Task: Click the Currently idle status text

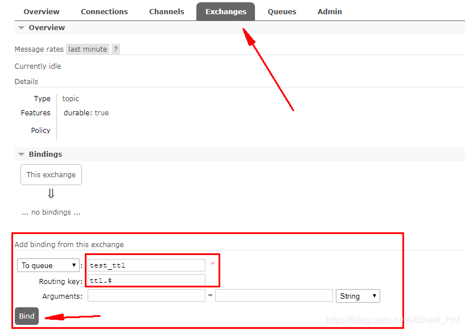Action: pos(38,66)
